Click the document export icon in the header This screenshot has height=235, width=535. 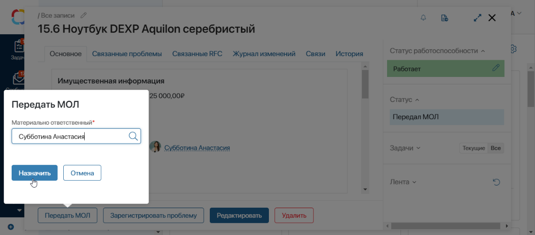[x=444, y=18]
